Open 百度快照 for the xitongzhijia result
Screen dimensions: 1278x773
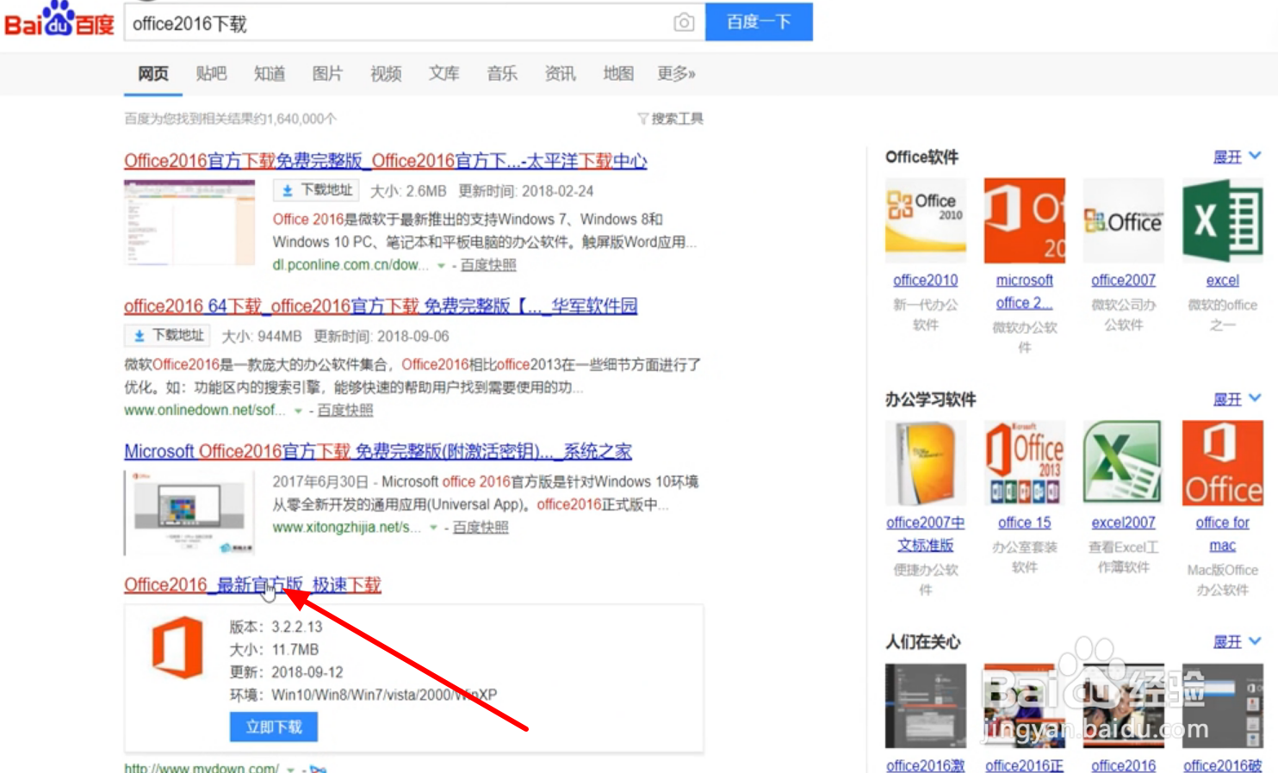click(x=481, y=527)
